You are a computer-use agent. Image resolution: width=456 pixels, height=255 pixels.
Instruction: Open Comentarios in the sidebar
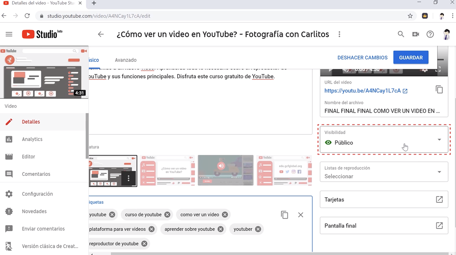coord(43,174)
